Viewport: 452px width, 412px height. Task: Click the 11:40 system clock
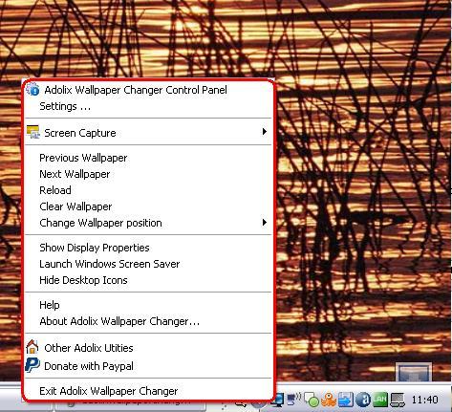coord(425,400)
